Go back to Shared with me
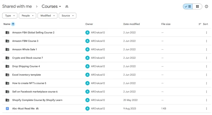212x115 pixels. [x=17, y=6]
